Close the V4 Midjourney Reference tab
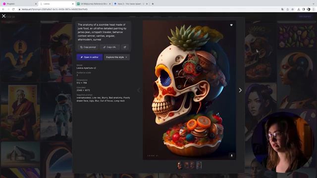 coord(110,4)
